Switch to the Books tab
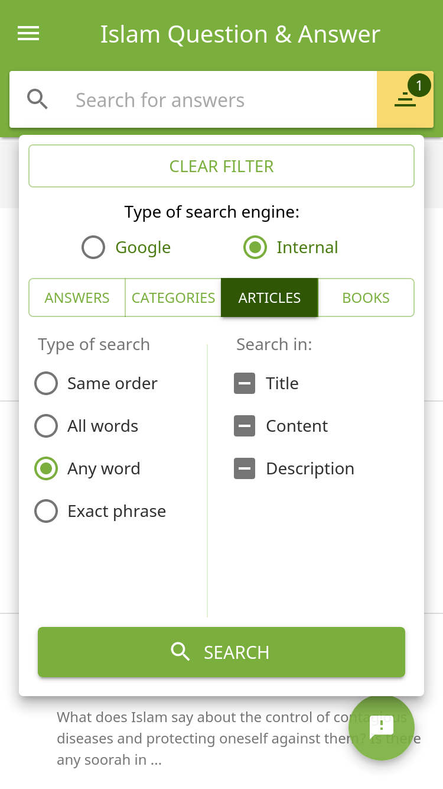443x789 pixels. click(x=366, y=298)
